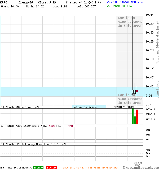Click the date 21-Aug-26 in header
This screenshot has width=159, height=169.
point(25,2)
